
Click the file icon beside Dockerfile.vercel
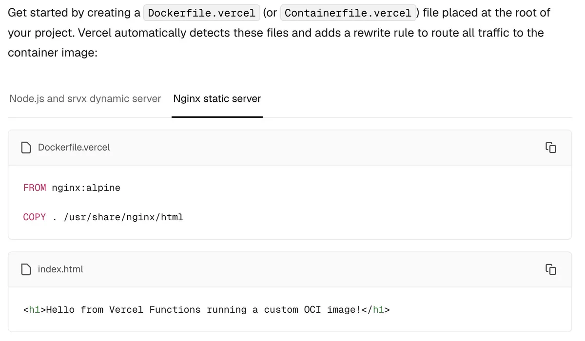[x=26, y=147]
